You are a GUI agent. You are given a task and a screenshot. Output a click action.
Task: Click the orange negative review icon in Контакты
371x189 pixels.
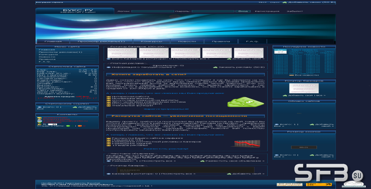tap(80, 126)
